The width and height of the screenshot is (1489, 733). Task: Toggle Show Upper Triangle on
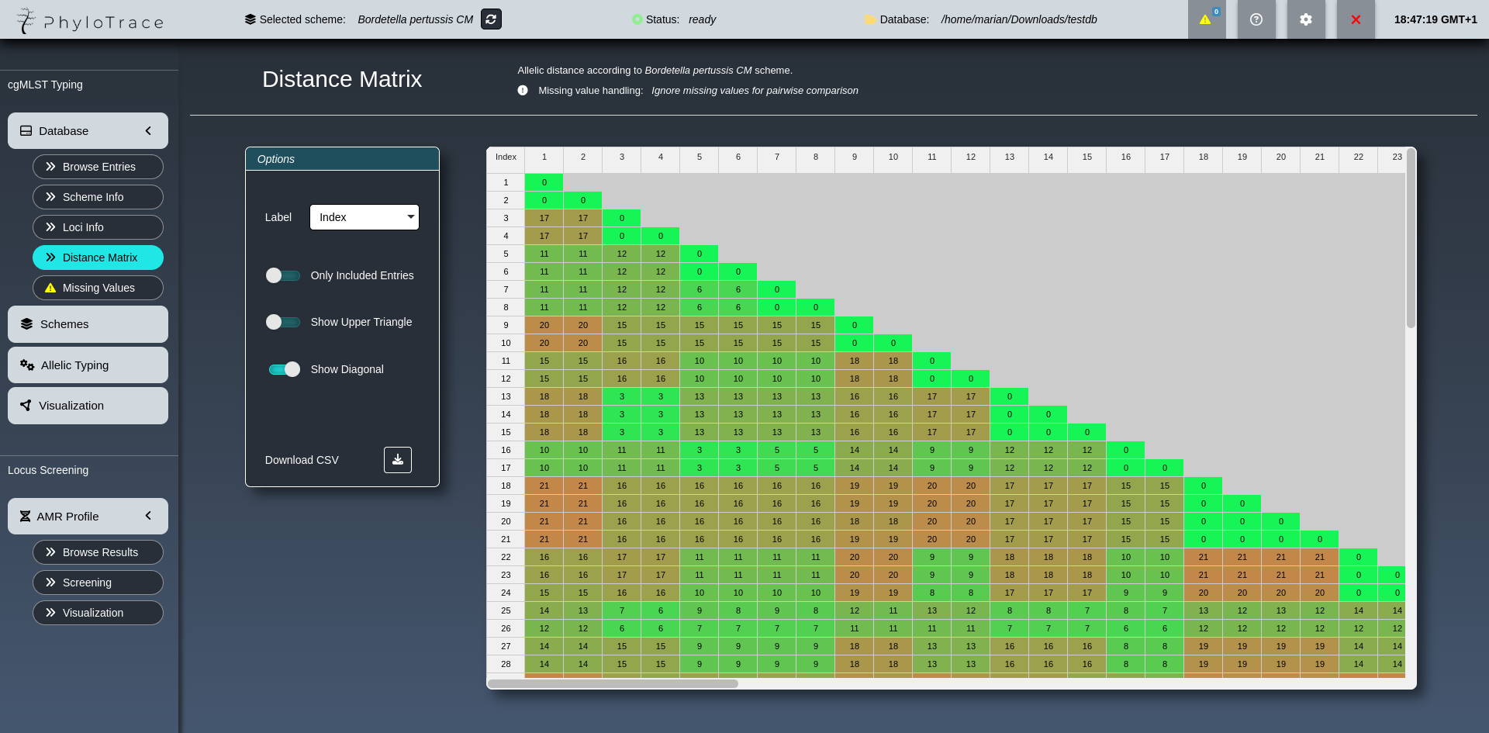pos(283,322)
